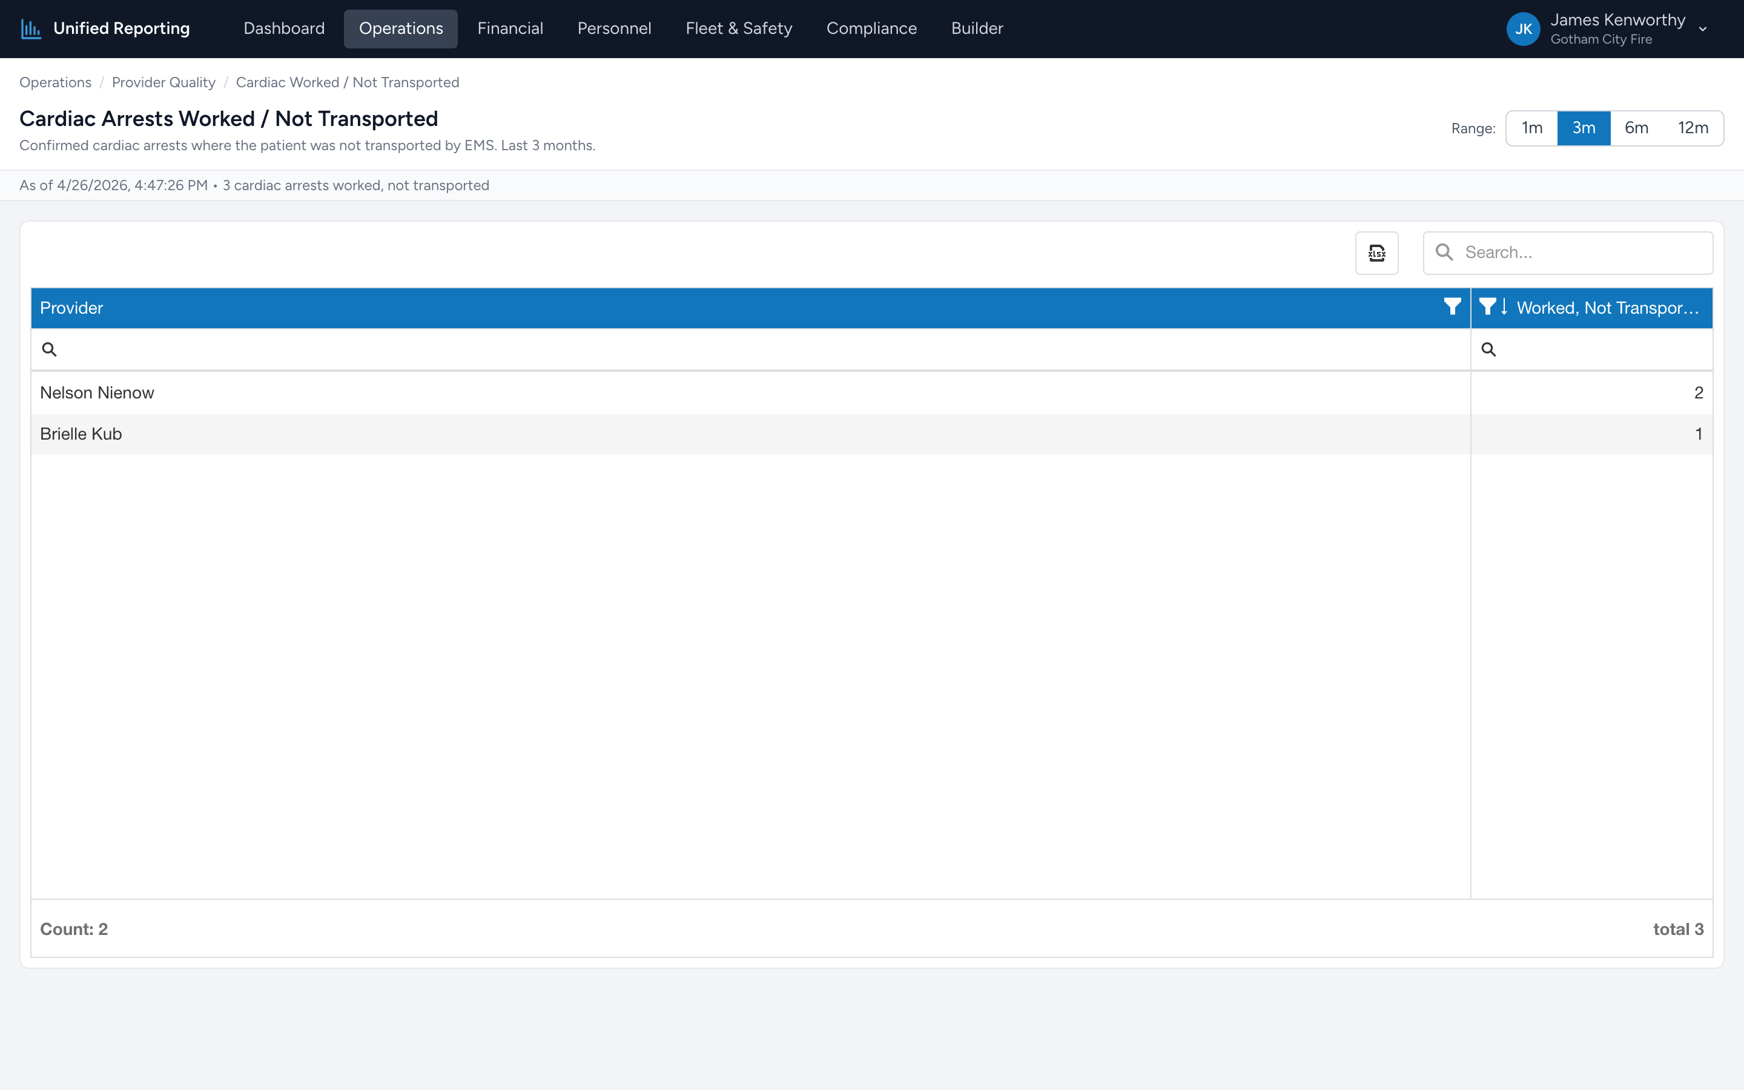The height and width of the screenshot is (1090, 1744).
Task: Open the Provider column filter icon
Action: (1452, 307)
